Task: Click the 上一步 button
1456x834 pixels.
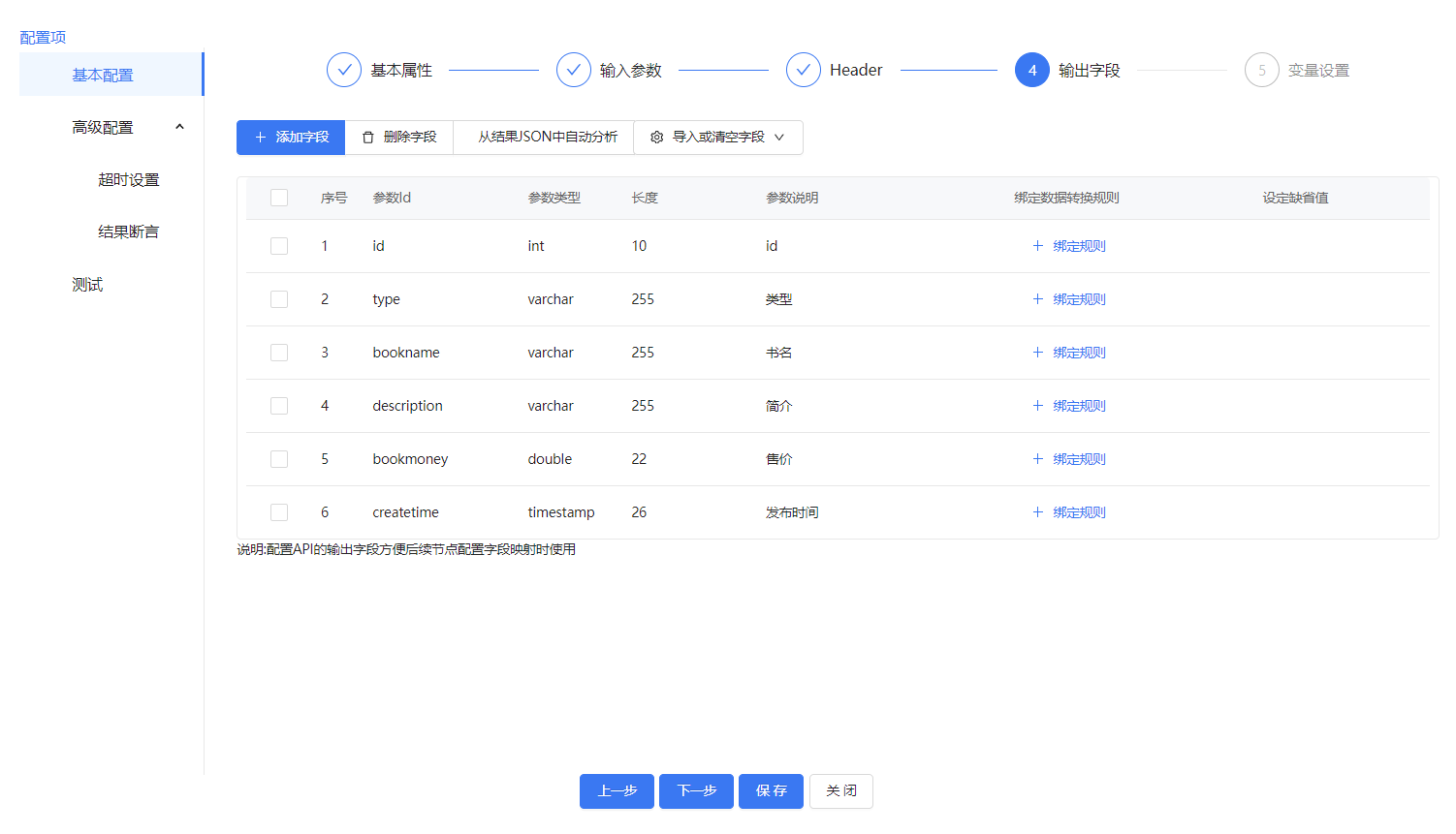Action: tap(617, 791)
